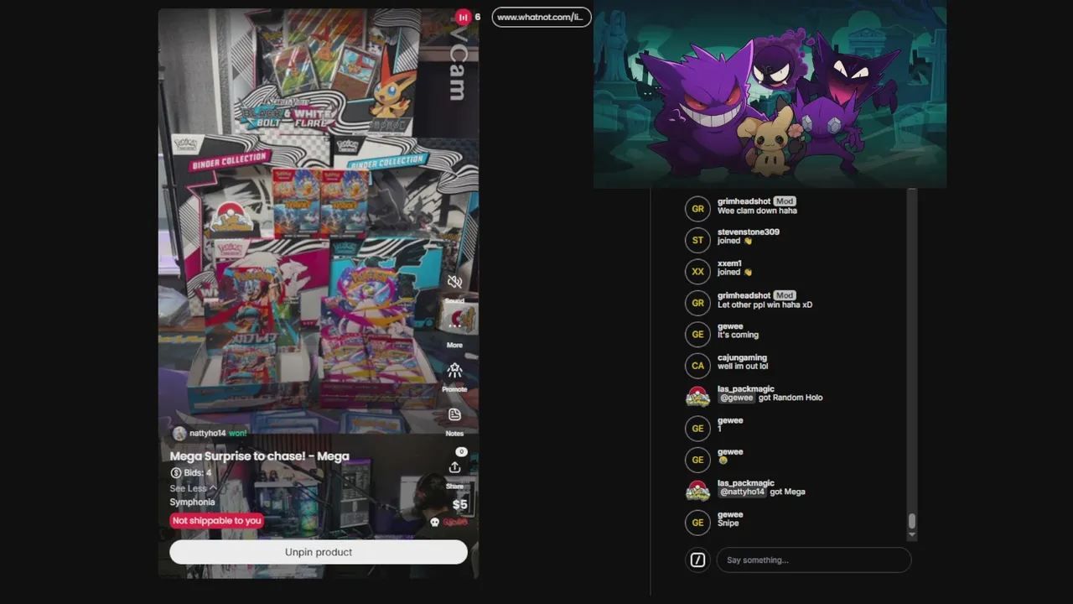Click cajungaming username in chat
This screenshot has height=604, width=1073.
tap(742, 358)
